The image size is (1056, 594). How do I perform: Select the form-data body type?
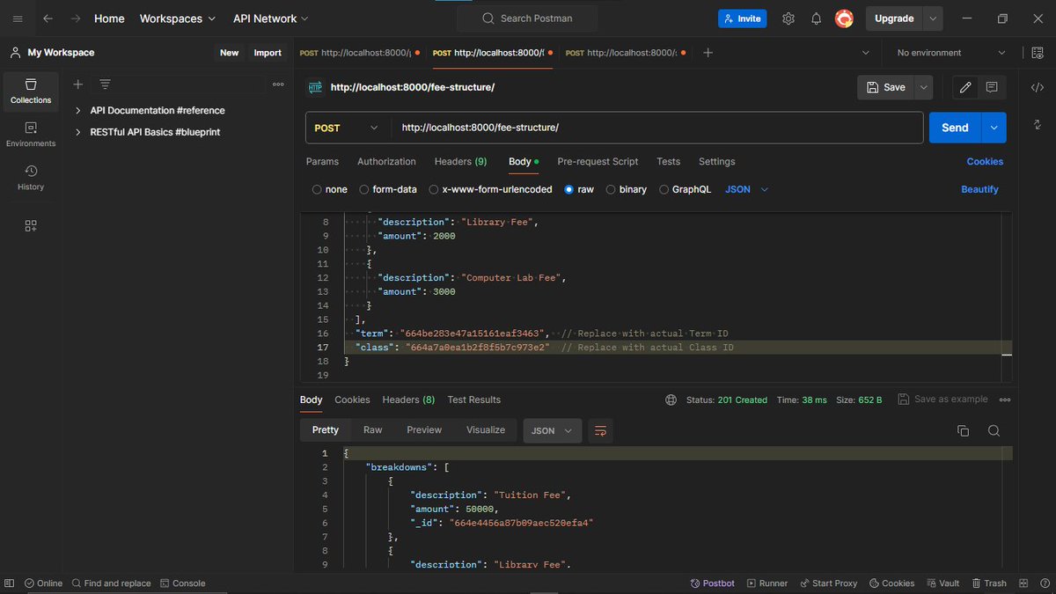pos(388,189)
